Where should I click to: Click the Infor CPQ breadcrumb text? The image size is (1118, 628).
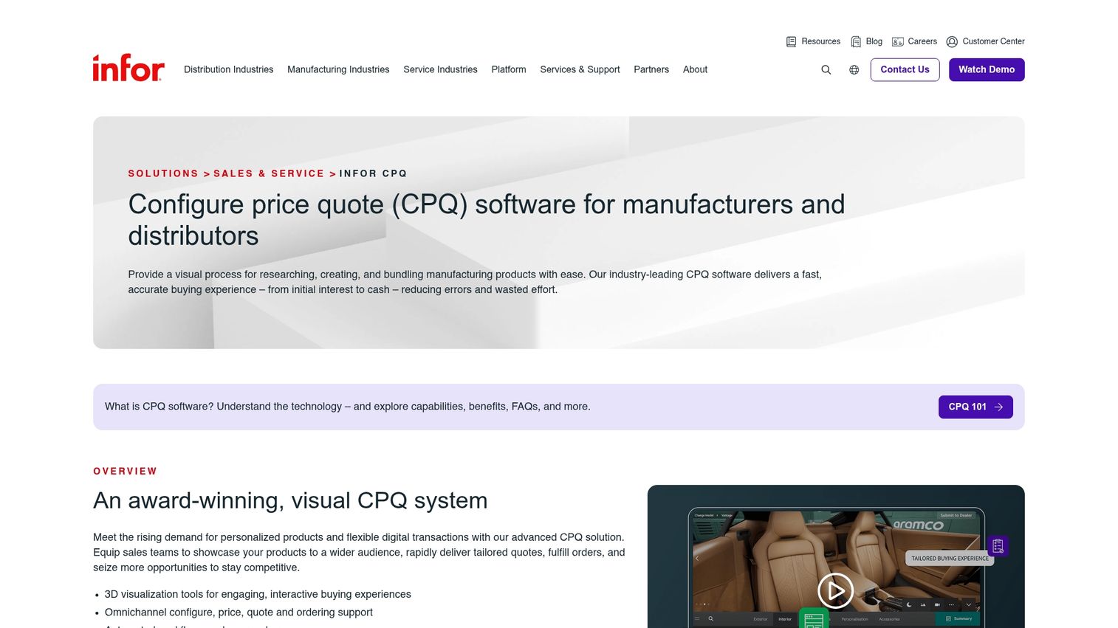click(373, 173)
